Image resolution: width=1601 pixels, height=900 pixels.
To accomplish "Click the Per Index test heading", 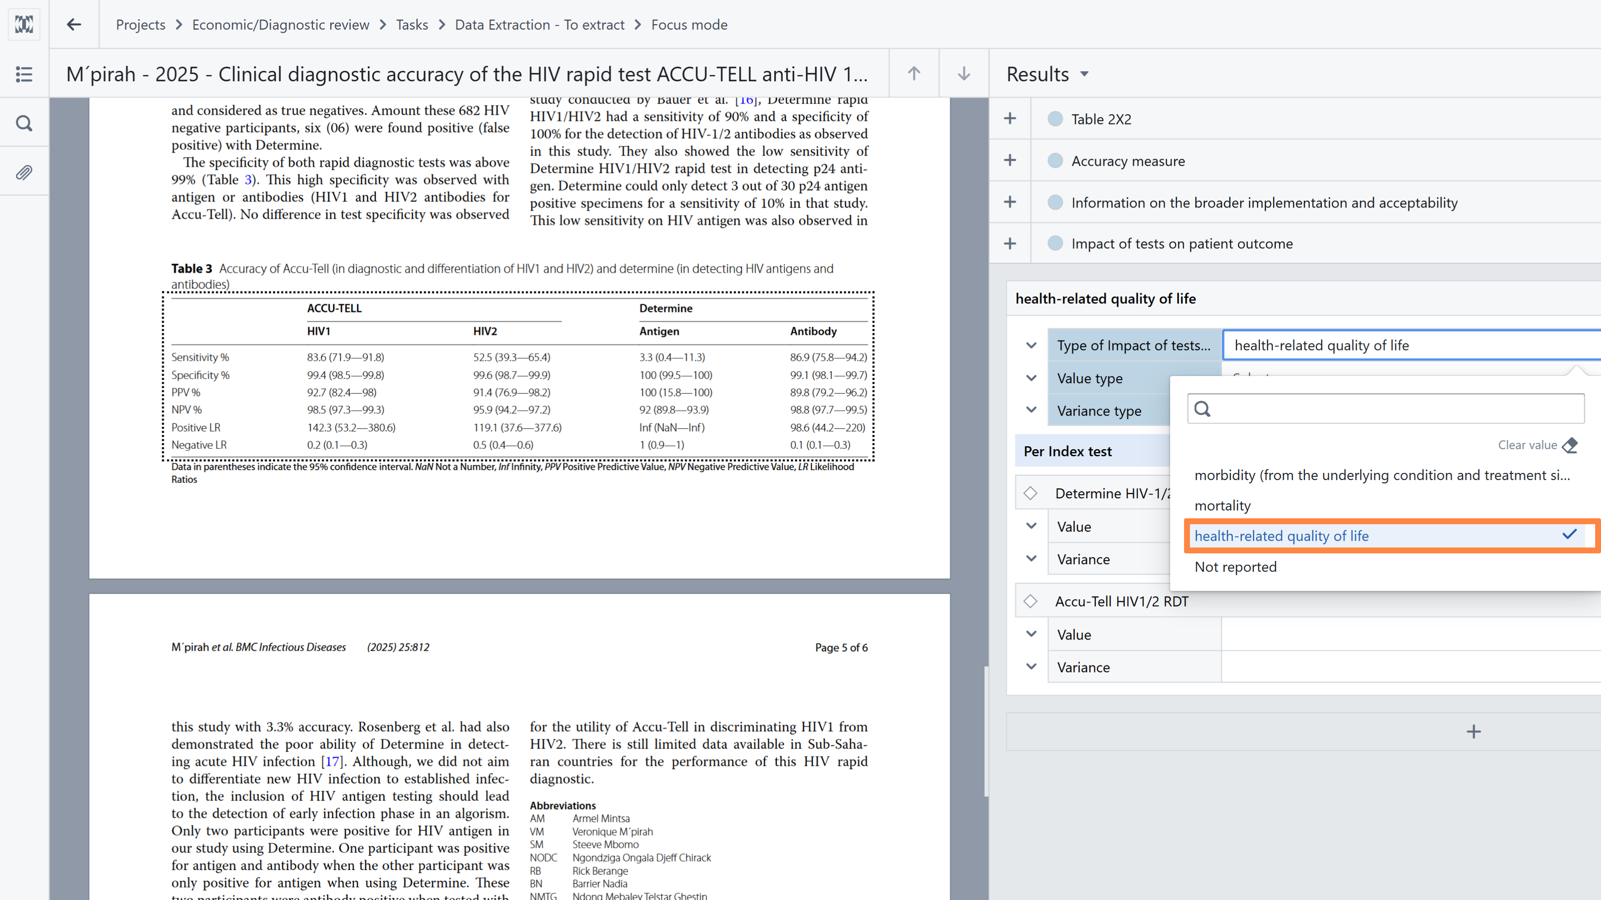I will [1068, 452].
